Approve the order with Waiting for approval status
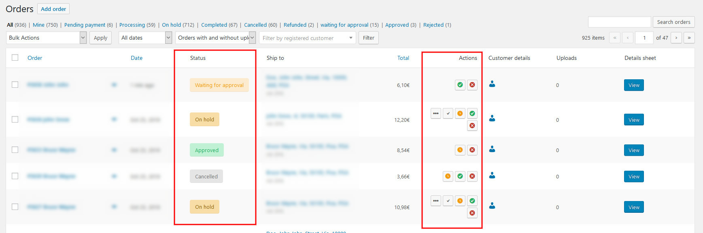703x233 pixels. click(460, 85)
